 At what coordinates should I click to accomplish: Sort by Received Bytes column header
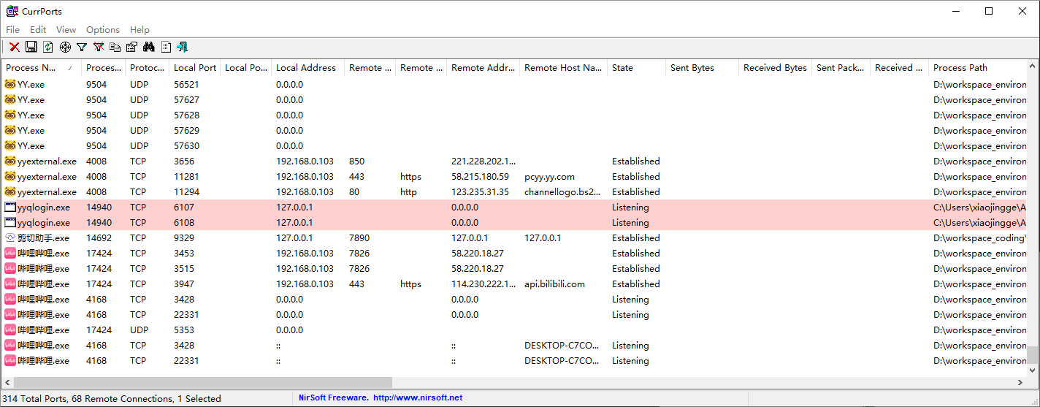pyautogui.click(x=776, y=67)
